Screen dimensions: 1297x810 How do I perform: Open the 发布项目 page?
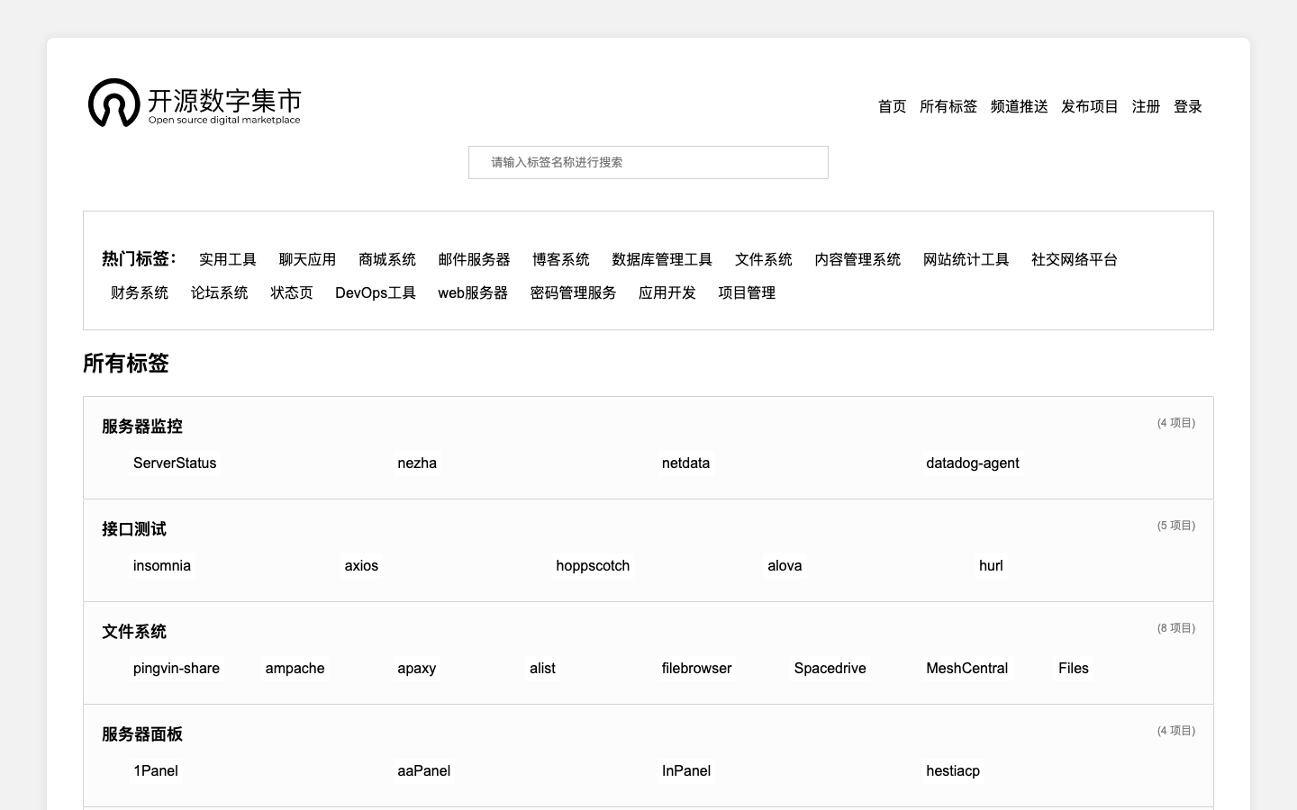tap(1089, 106)
